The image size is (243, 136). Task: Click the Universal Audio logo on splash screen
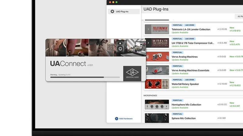coord(132,73)
